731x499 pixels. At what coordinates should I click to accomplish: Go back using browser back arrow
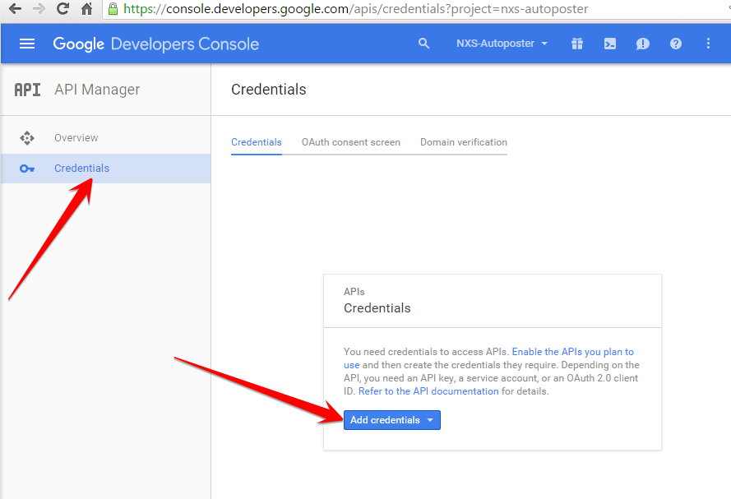(16, 8)
